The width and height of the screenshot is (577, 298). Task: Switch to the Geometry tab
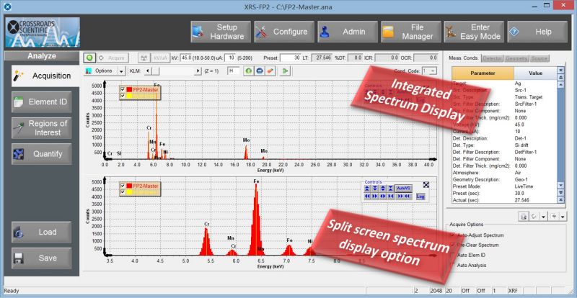click(x=516, y=57)
